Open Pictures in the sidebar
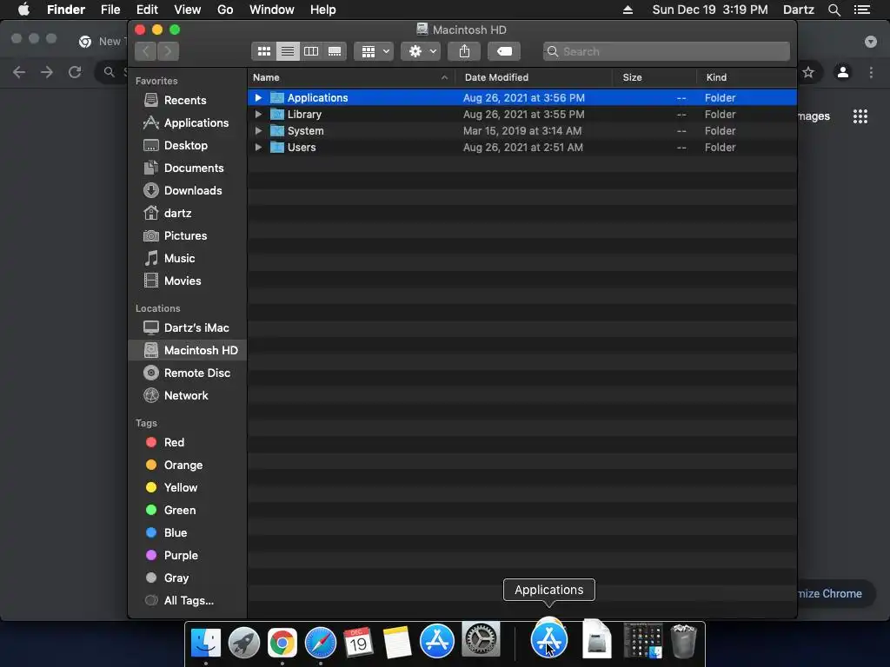The width and height of the screenshot is (890, 667). 188,236
